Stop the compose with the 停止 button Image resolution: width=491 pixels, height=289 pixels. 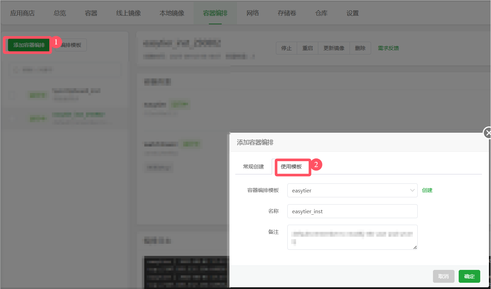click(286, 48)
